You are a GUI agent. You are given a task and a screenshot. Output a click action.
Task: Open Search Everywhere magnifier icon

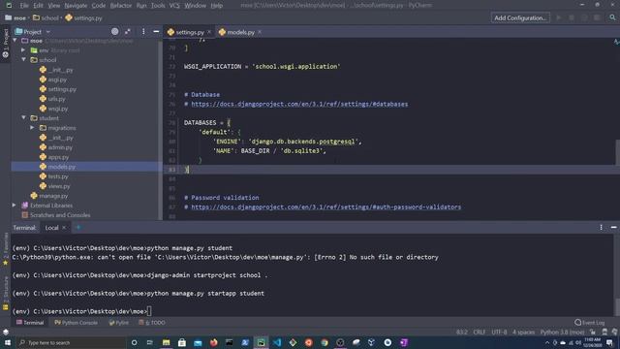point(612,17)
